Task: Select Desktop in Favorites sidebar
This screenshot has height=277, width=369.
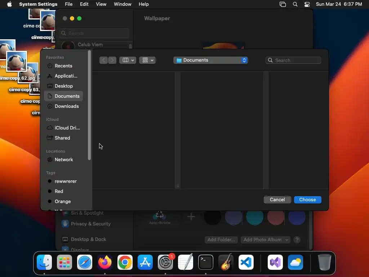Action: 63,86
